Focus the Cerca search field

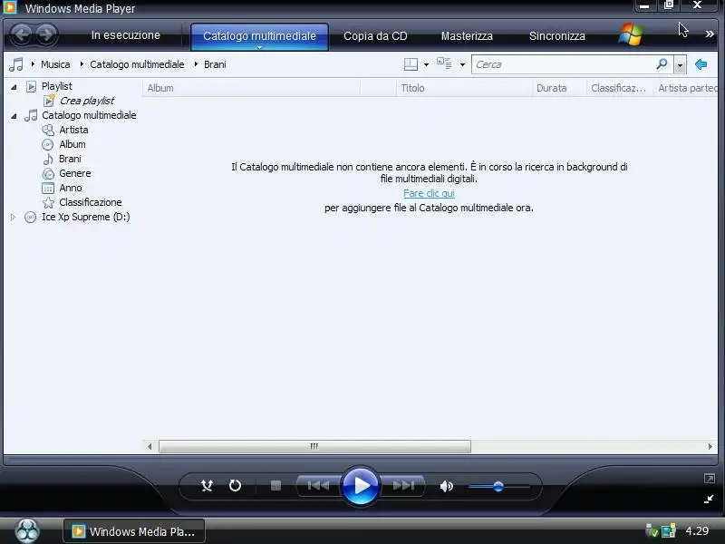[x=564, y=64]
